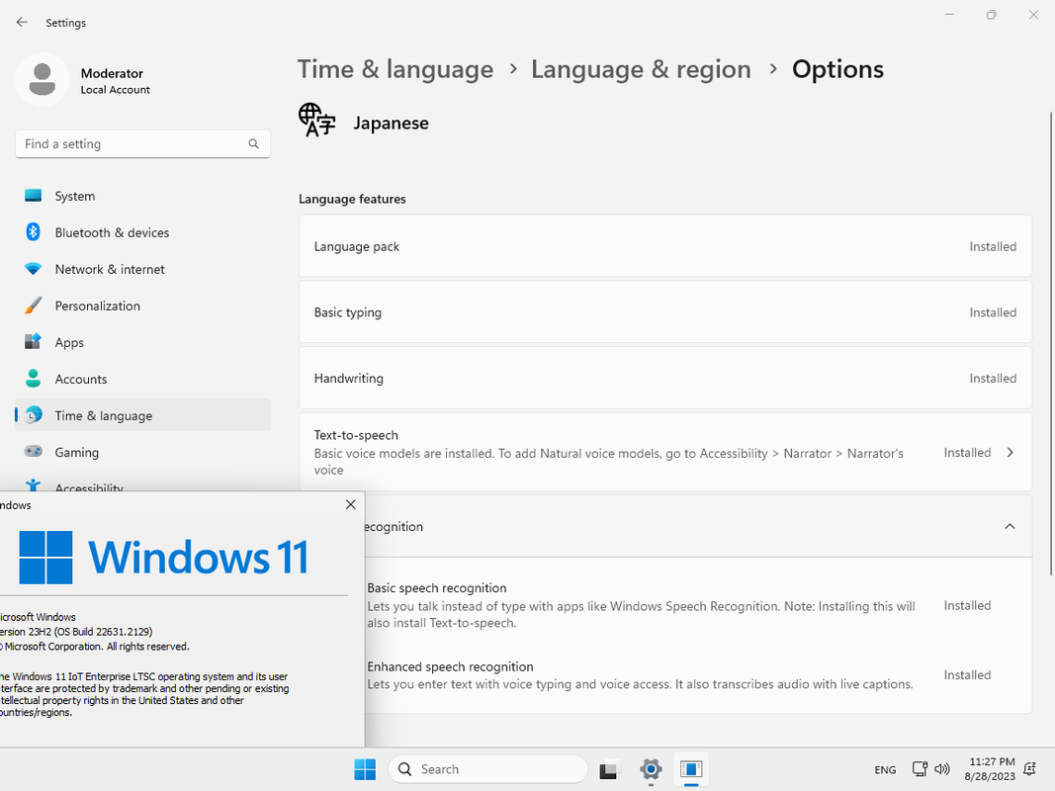Click Basic speech recognition entry
Image resolution: width=1055 pixels, height=791 pixels.
(x=698, y=605)
